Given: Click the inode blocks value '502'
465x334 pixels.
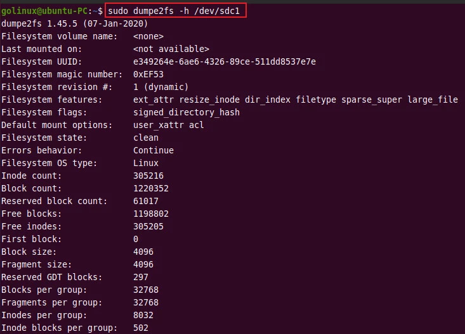Looking at the screenshot, I should click(x=141, y=328).
